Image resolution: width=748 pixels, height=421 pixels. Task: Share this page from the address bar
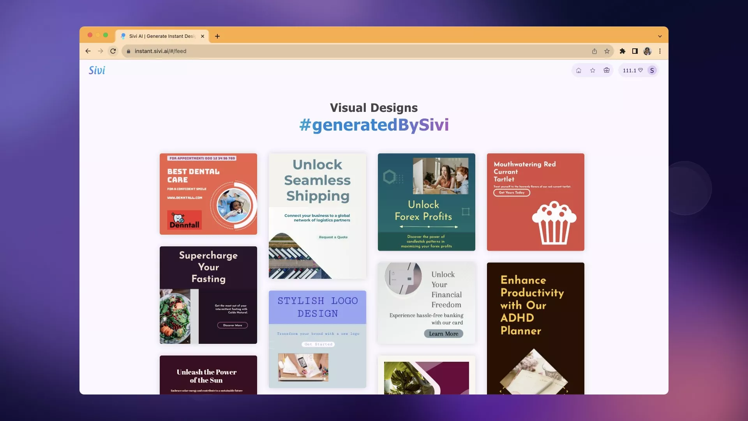(595, 51)
